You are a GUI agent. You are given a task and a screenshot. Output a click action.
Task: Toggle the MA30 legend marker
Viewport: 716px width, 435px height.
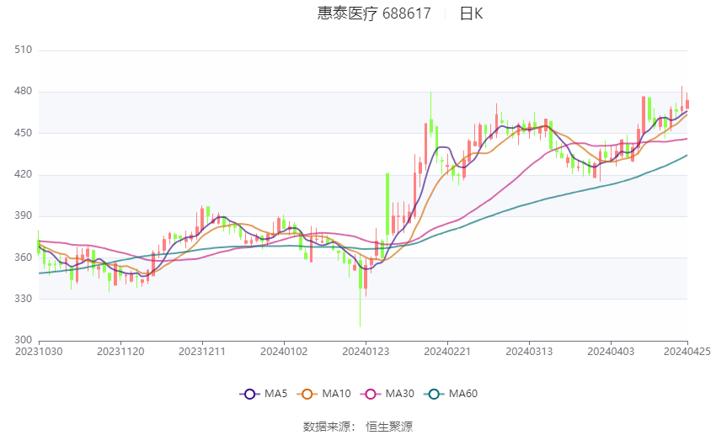(371, 394)
